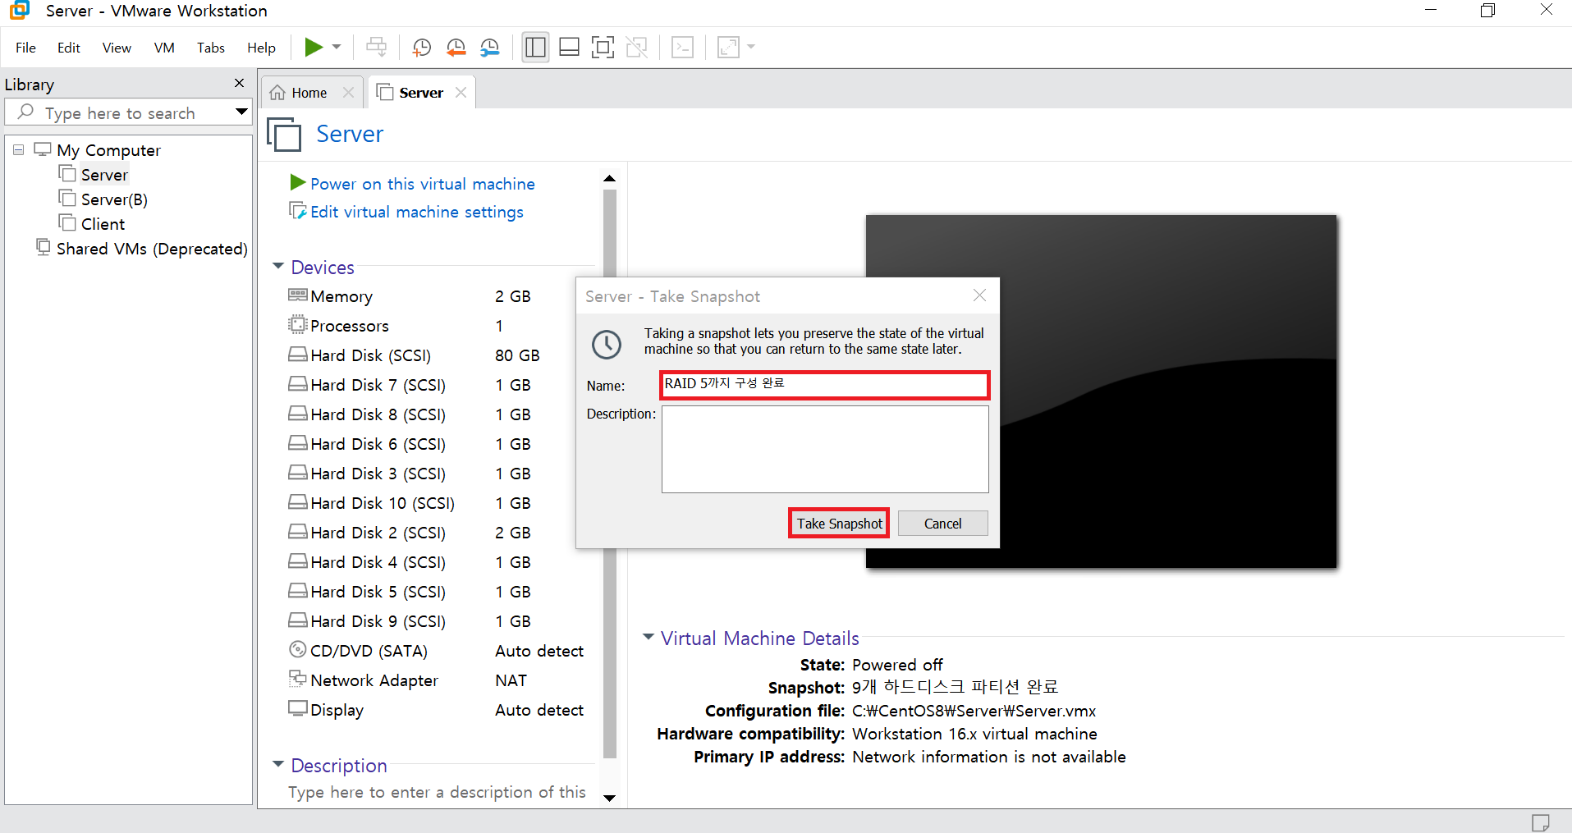Collapse the Description section
1572x833 pixels.
point(278,765)
